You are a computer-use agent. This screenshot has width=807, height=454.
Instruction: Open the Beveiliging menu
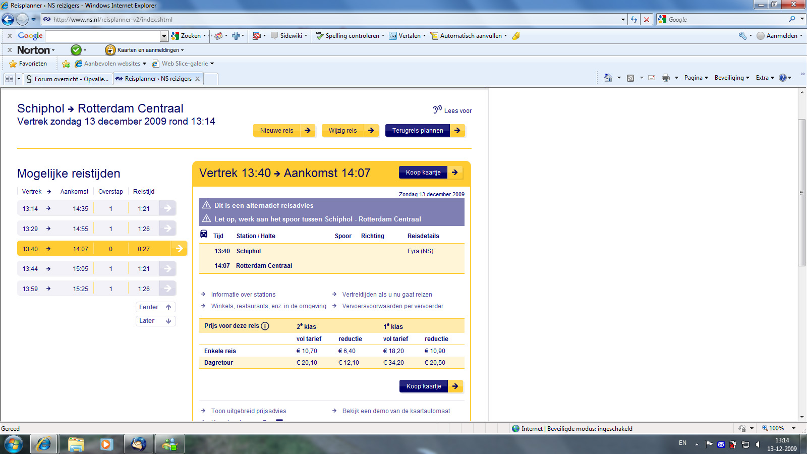coord(732,78)
